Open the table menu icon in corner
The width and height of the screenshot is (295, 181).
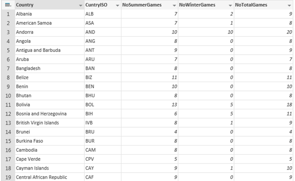click(8, 5)
